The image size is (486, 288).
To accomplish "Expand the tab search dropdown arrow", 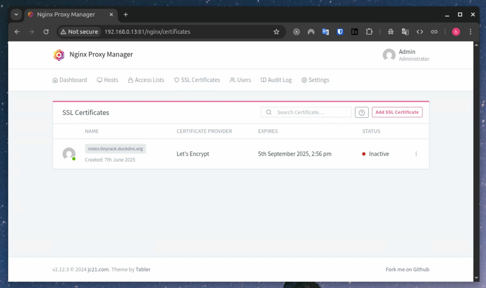I will click(x=16, y=14).
